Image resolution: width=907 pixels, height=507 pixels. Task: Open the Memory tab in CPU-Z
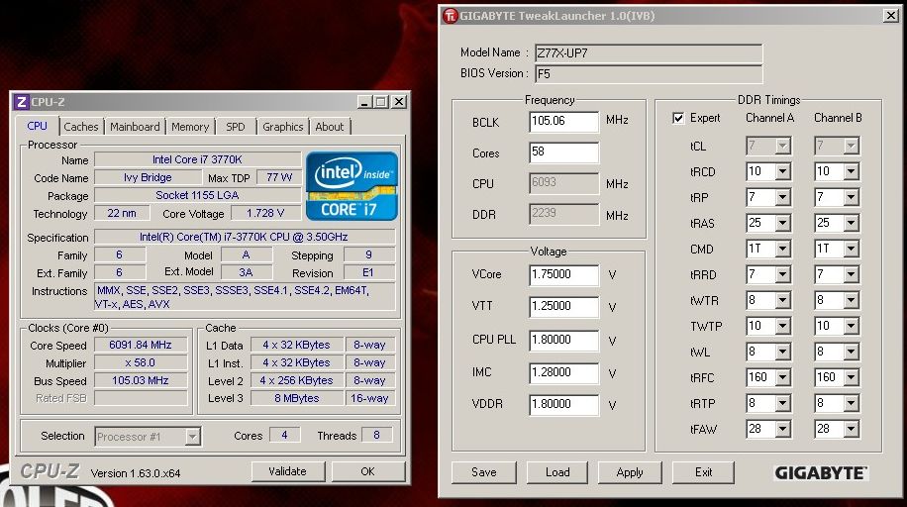coord(190,127)
